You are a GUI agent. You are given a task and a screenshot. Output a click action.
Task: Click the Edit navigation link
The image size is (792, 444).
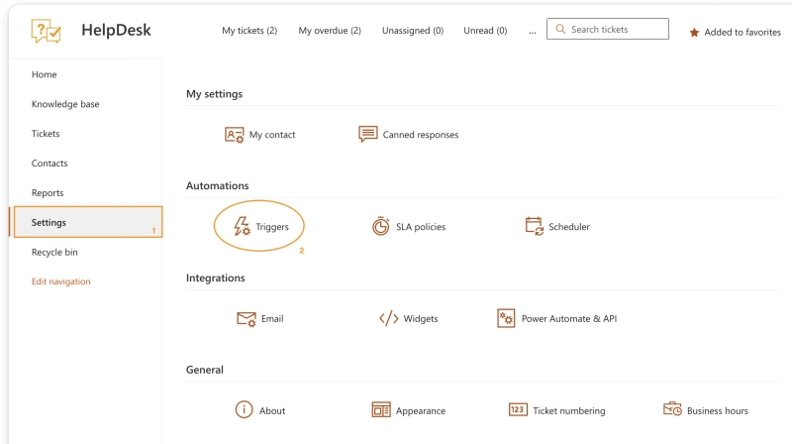tap(61, 281)
